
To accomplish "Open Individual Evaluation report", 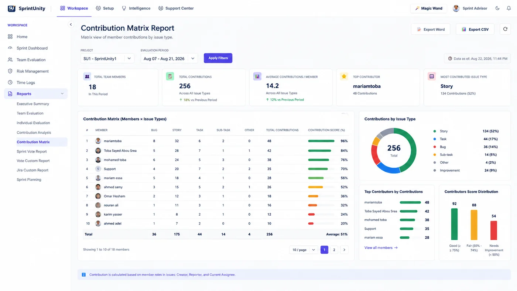I will [33, 123].
